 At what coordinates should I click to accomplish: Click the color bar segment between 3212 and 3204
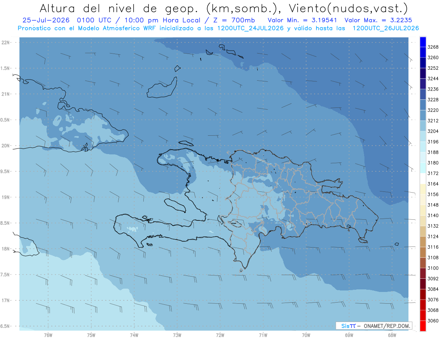coord(423,126)
